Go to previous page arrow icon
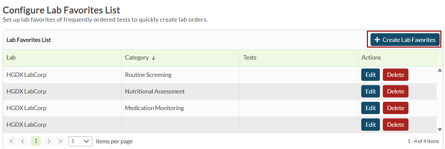445x149 pixels. click(23, 141)
